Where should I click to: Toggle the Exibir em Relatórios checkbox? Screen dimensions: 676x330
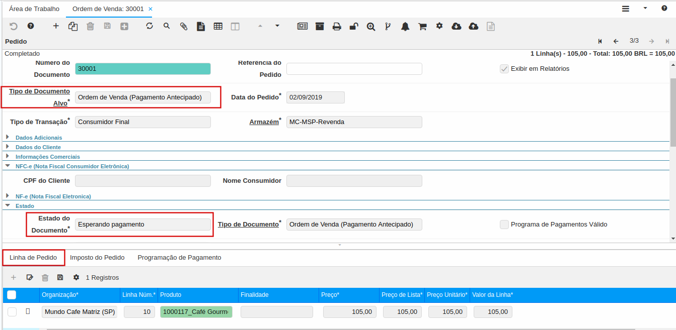(504, 69)
